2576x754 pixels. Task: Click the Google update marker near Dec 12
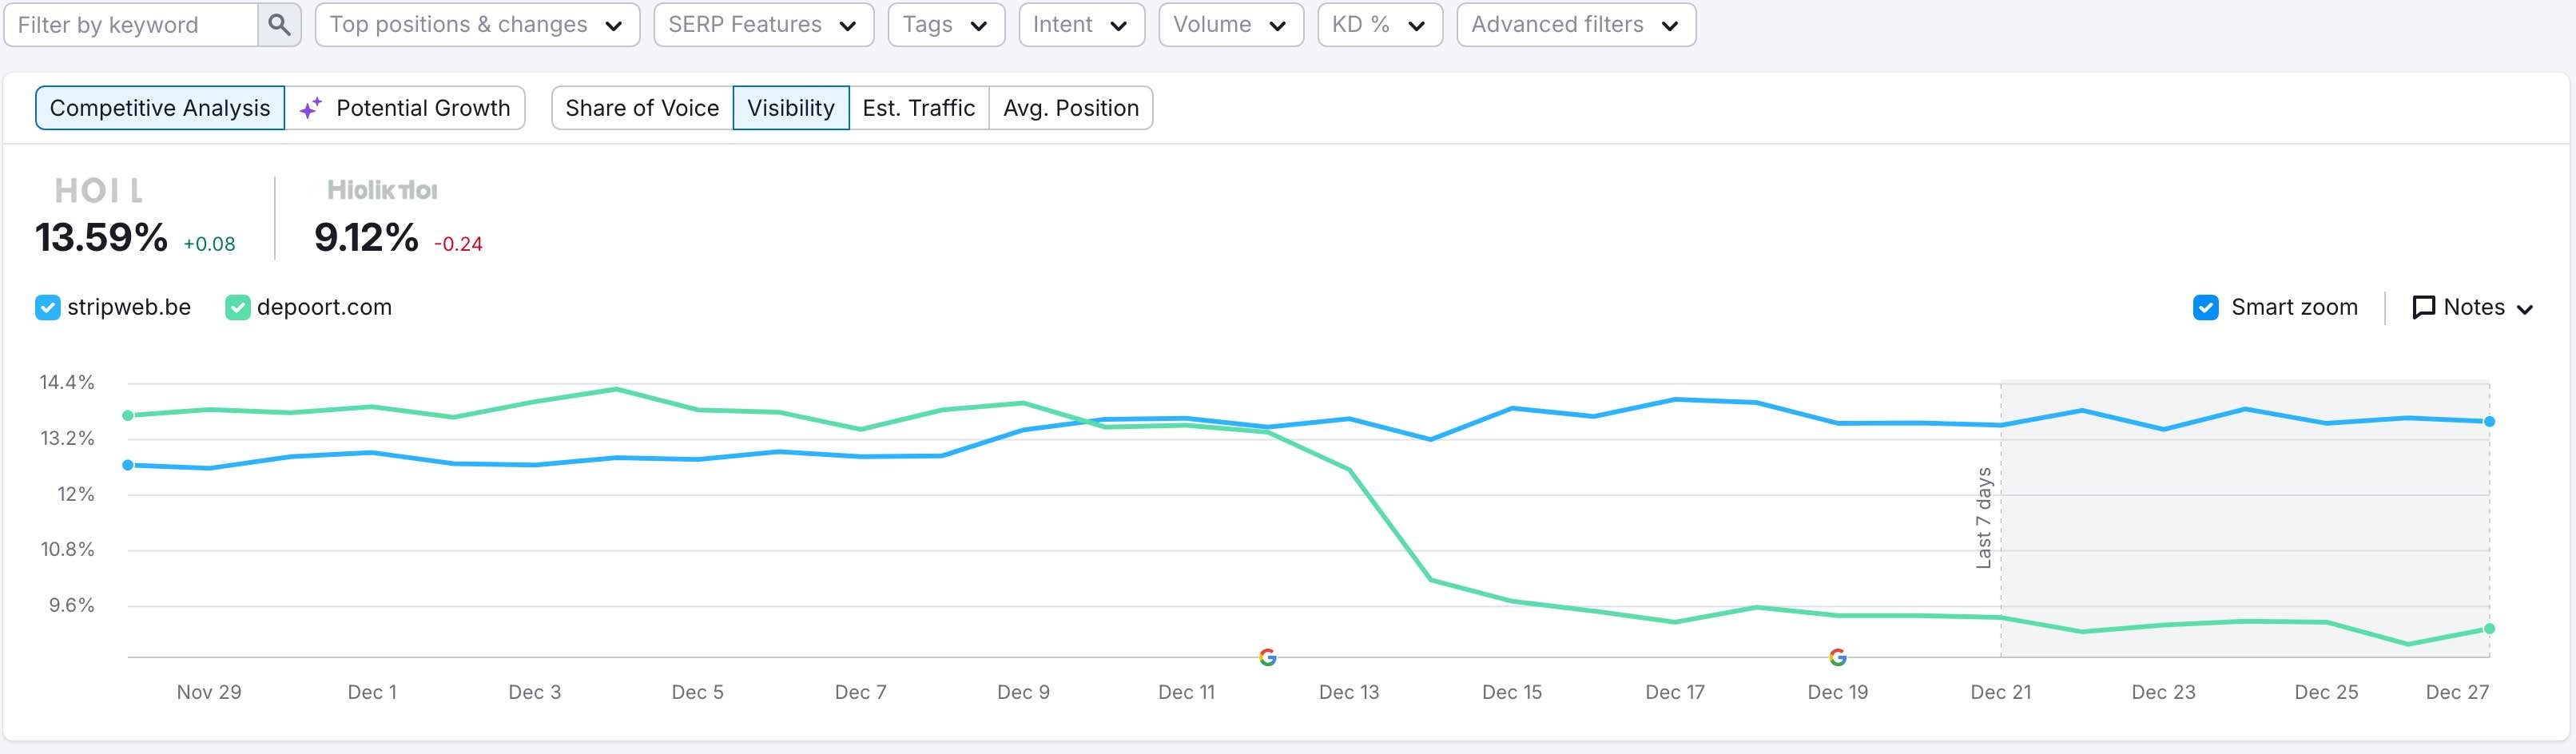tap(1267, 657)
